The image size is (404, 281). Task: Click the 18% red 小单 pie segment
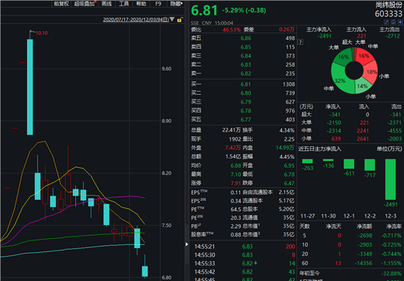pos(371,72)
